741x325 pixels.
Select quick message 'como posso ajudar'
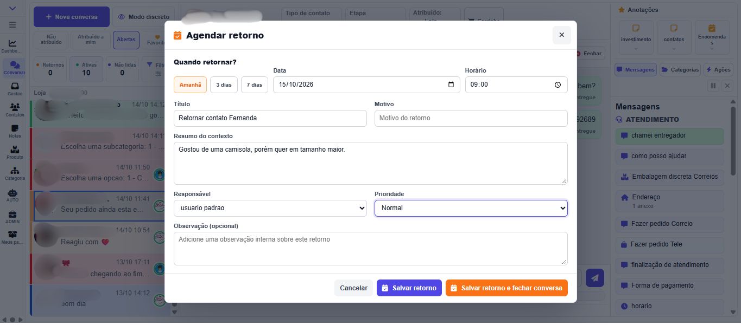tap(670, 157)
